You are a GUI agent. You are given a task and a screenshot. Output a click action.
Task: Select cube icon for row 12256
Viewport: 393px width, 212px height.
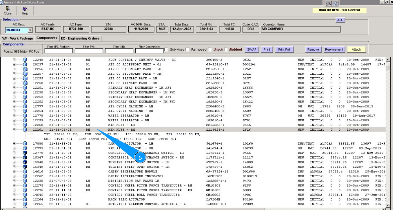click(25, 69)
